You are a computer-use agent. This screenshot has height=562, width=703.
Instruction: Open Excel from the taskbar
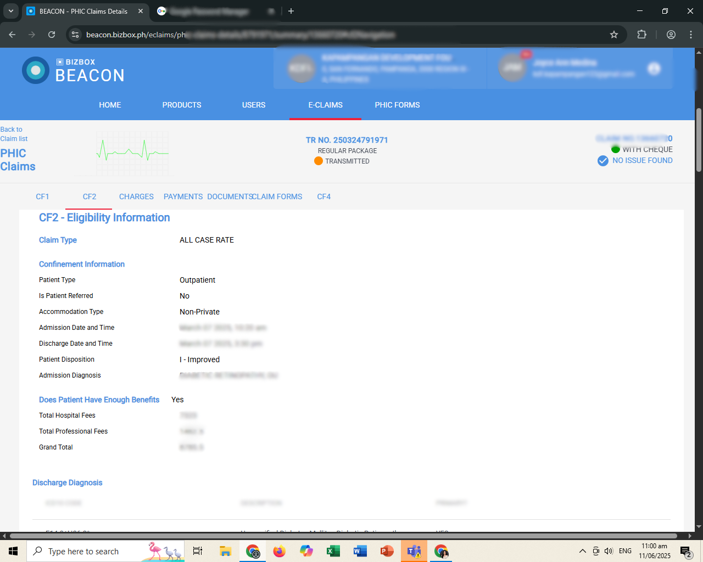coord(333,551)
